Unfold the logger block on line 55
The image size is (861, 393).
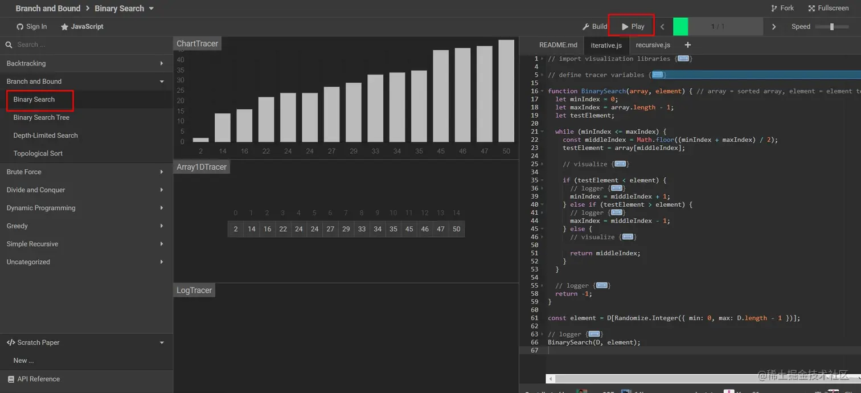[x=602, y=285]
